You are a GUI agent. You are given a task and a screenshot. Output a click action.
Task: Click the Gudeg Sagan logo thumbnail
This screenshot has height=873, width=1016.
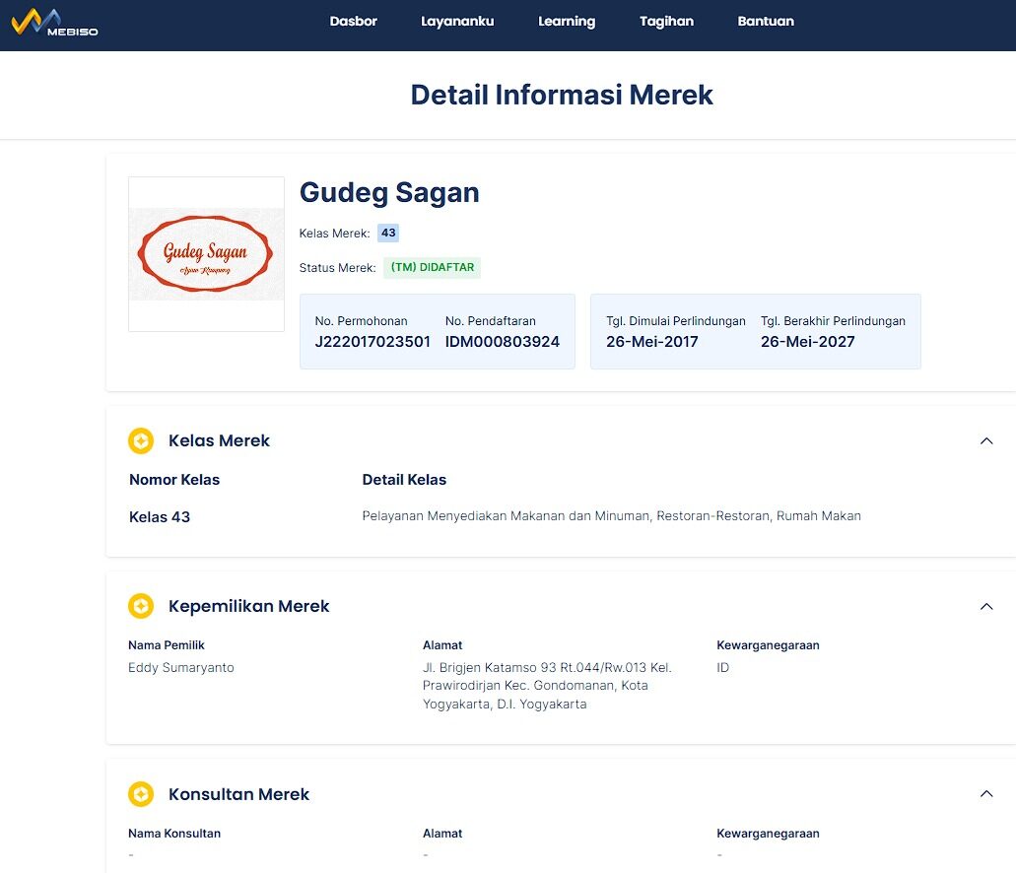click(206, 254)
